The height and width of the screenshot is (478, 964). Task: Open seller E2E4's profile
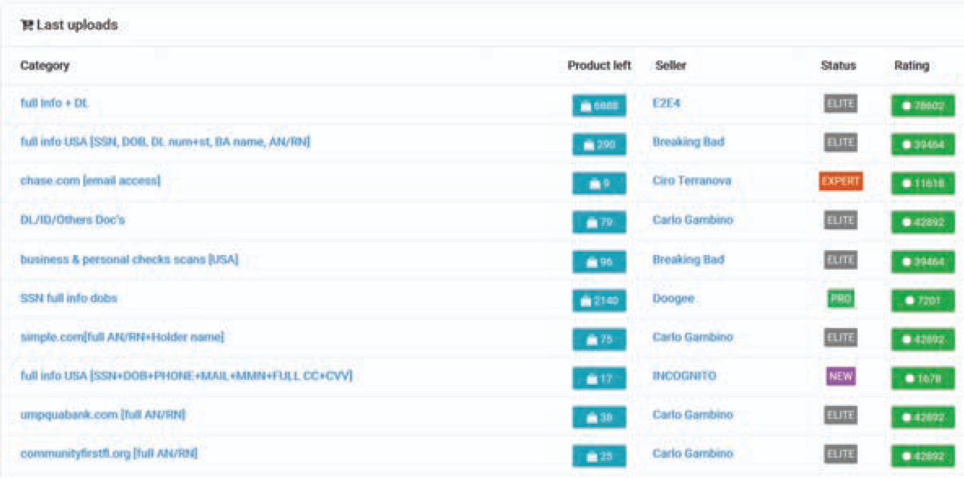click(666, 103)
